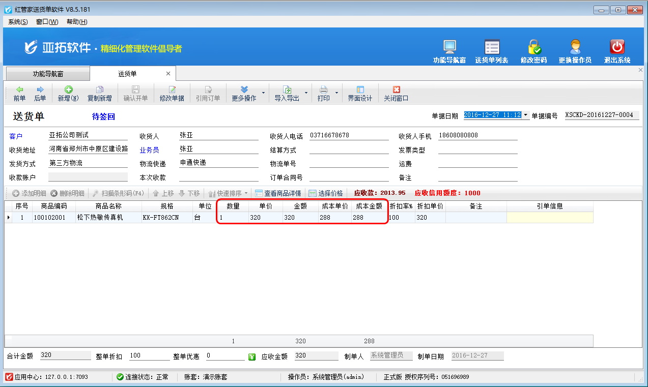
Task: Click the 修改密码 lock icon
Action: [x=533, y=47]
